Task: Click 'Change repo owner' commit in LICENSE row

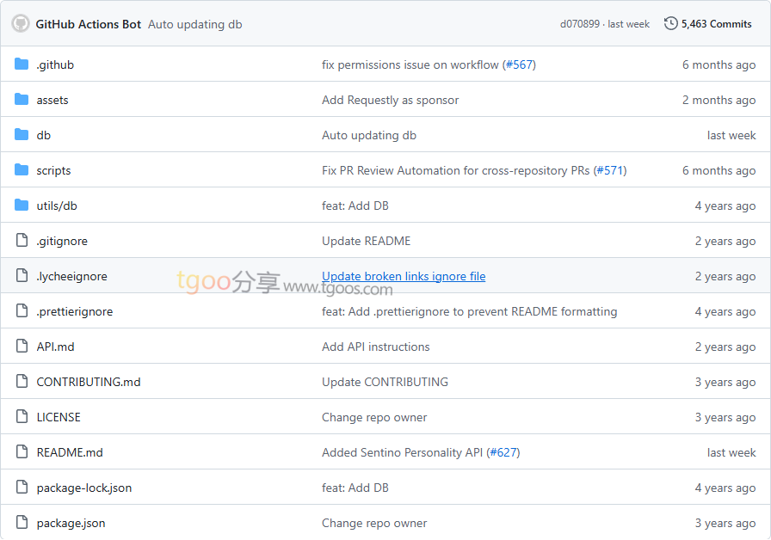Action: tap(374, 418)
